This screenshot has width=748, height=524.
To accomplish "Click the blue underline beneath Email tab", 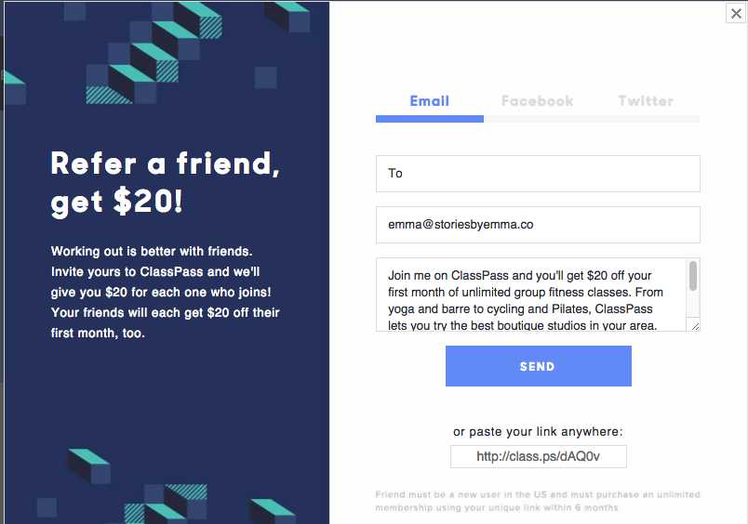I will coord(429,119).
